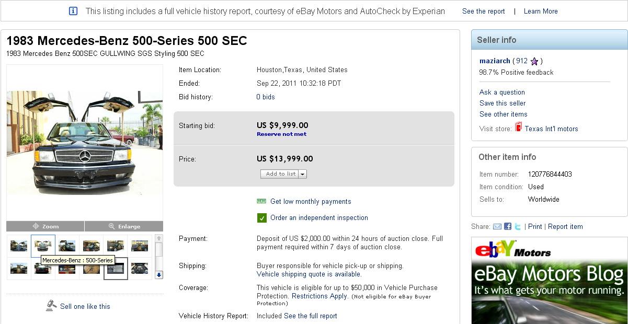This screenshot has width=628, height=324.
Task: Click the seller's purple feedback star
Action: pos(534,61)
